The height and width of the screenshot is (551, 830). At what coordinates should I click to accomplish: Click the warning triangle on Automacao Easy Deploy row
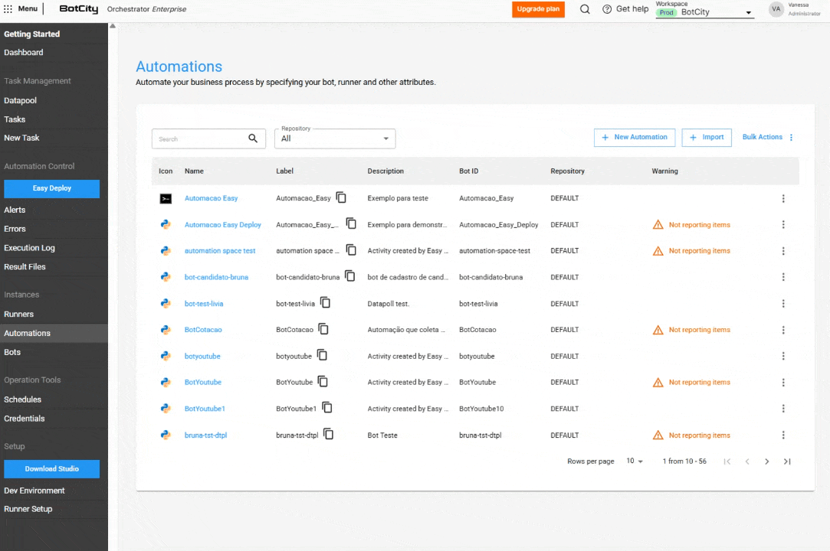click(x=658, y=224)
